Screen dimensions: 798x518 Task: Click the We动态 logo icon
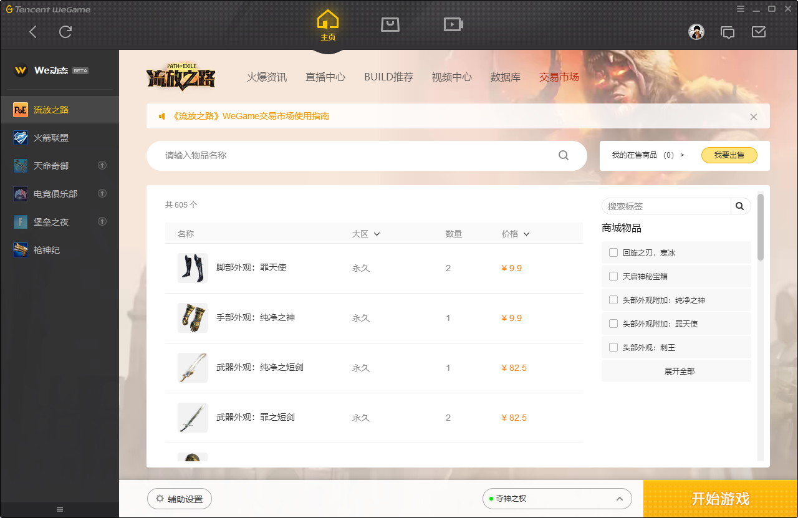click(21, 70)
